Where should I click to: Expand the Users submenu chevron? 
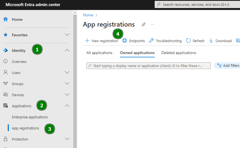pos(67,72)
